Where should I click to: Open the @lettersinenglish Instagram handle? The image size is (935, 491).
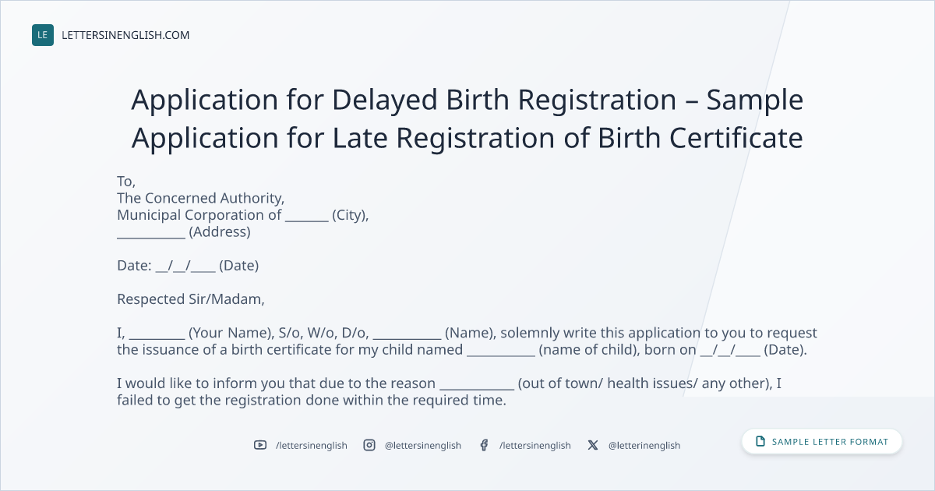[x=423, y=445]
